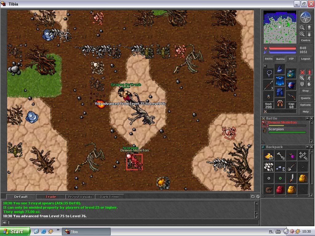Select the amulet in the necklace slot
The width and height of the screenshot is (315, 236).
[x=269, y=74]
